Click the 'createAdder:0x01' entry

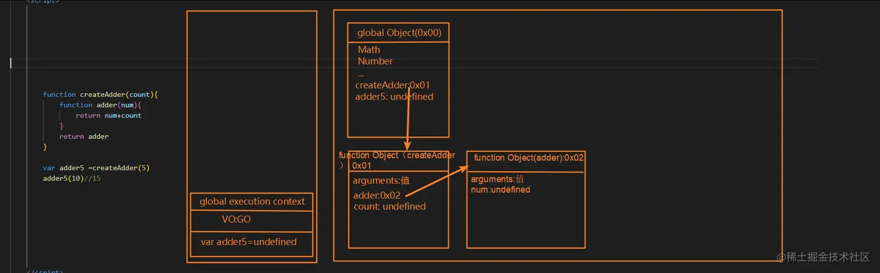393,85
